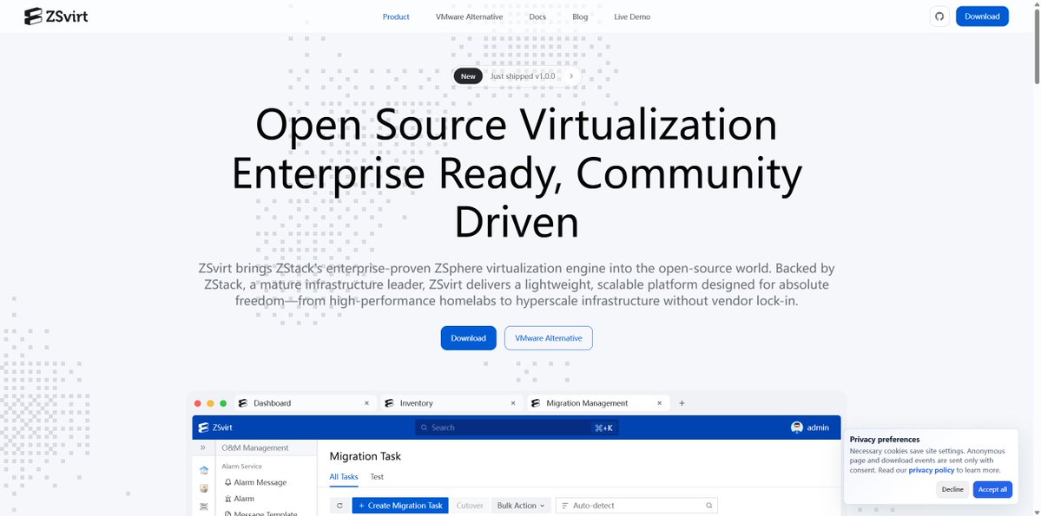
Task: Click the 'Just shipped v1.0.0' announcement
Action: coord(523,76)
